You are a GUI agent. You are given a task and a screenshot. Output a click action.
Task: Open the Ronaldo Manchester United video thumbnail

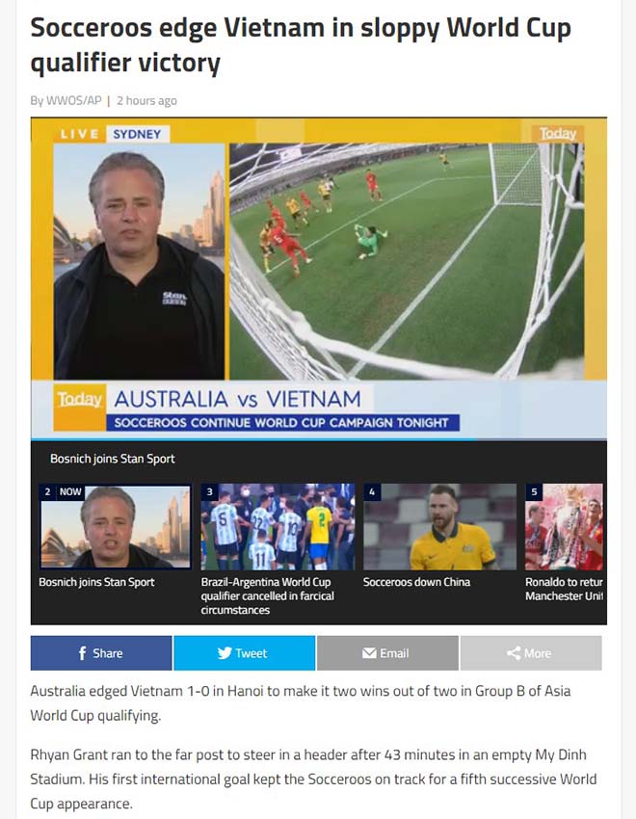click(x=564, y=526)
